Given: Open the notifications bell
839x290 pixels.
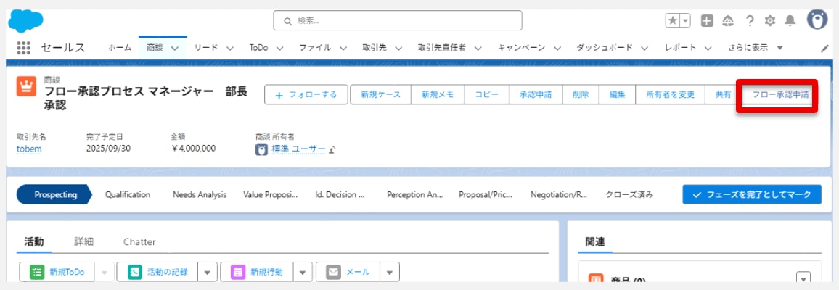Looking at the screenshot, I should [791, 21].
